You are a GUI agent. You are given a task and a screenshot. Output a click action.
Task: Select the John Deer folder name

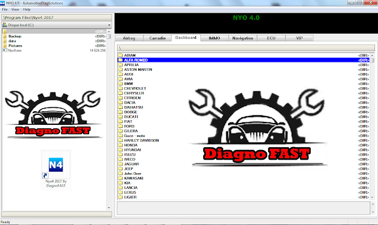point(132,173)
